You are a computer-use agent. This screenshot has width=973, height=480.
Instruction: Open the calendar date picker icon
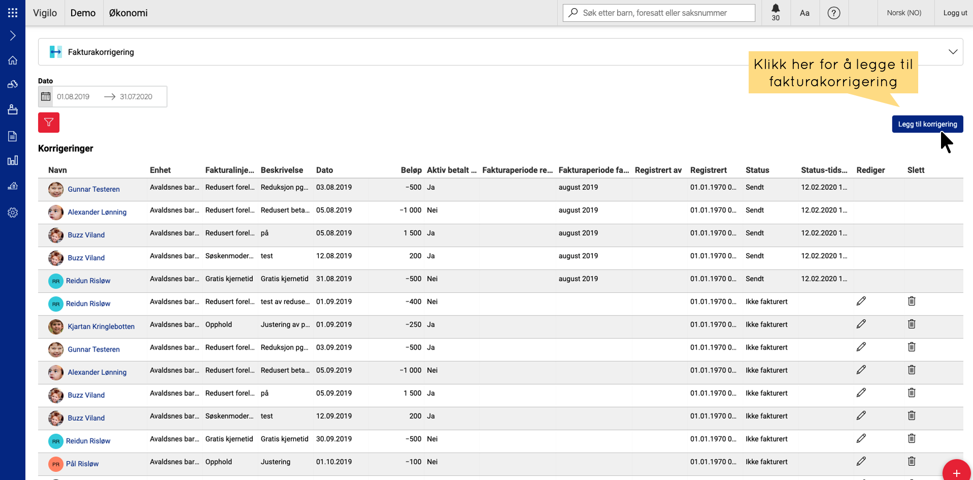[x=46, y=96]
